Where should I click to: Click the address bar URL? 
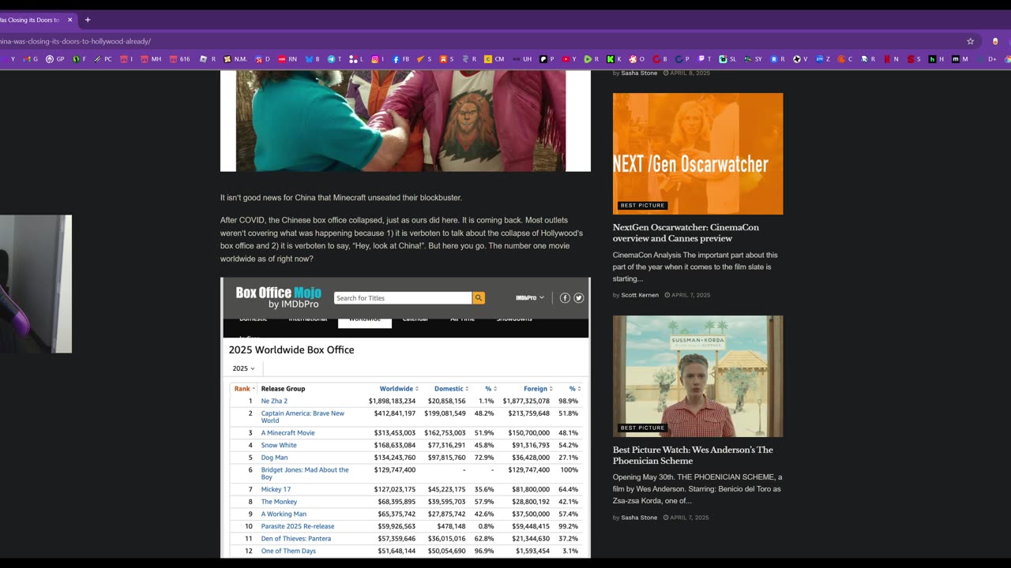pos(76,41)
